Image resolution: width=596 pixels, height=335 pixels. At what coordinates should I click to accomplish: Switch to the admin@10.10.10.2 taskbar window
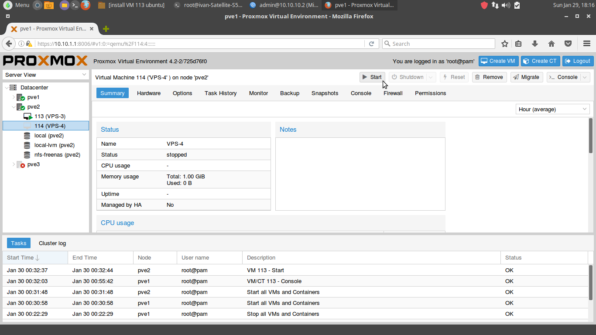point(284,5)
